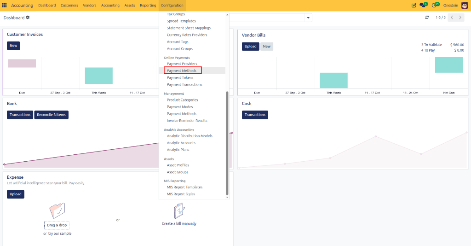Open 3 To Validate link
Viewport: 471px width, 246px height.
pyautogui.click(x=431, y=45)
